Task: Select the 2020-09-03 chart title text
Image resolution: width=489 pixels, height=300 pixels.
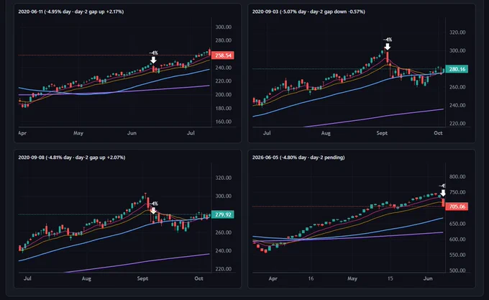Action: [309, 12]
